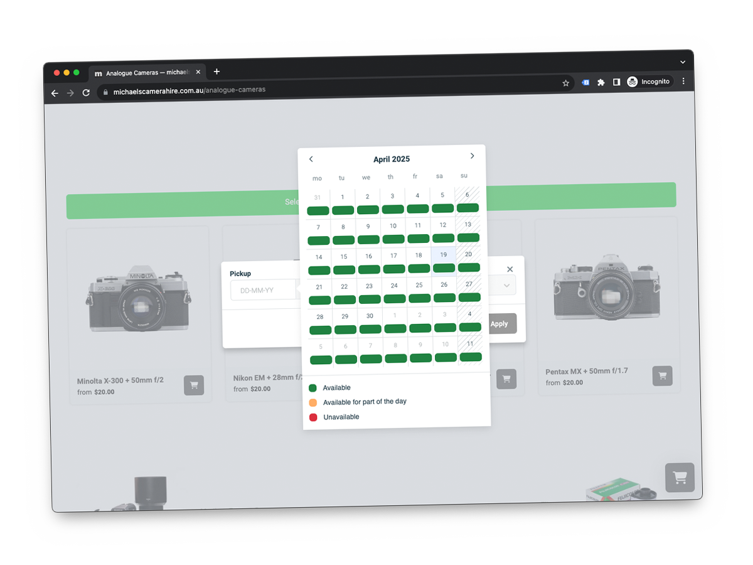Viewport: 753px width, 565px height.
Task: Open the browser side panel icon
Action: coord(617,82)
